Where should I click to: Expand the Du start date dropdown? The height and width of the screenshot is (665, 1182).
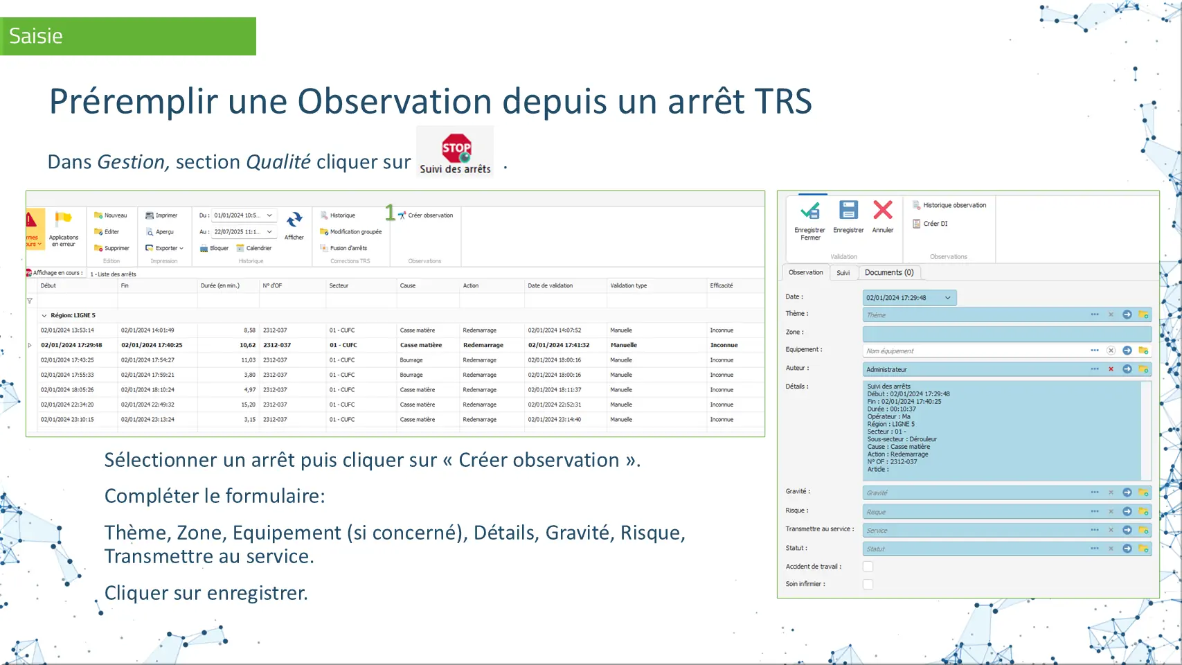[269, 215]
